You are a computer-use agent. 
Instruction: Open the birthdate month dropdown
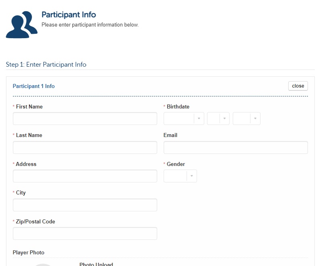[x=184, y=119]
